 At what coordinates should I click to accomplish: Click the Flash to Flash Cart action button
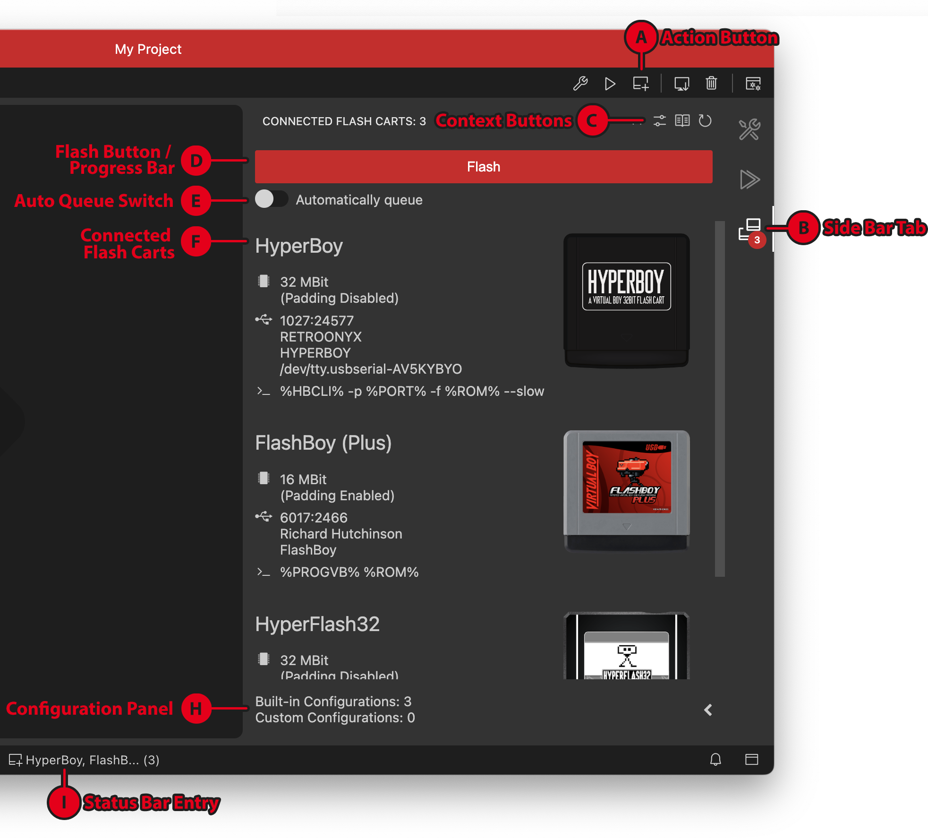[641, 84]
